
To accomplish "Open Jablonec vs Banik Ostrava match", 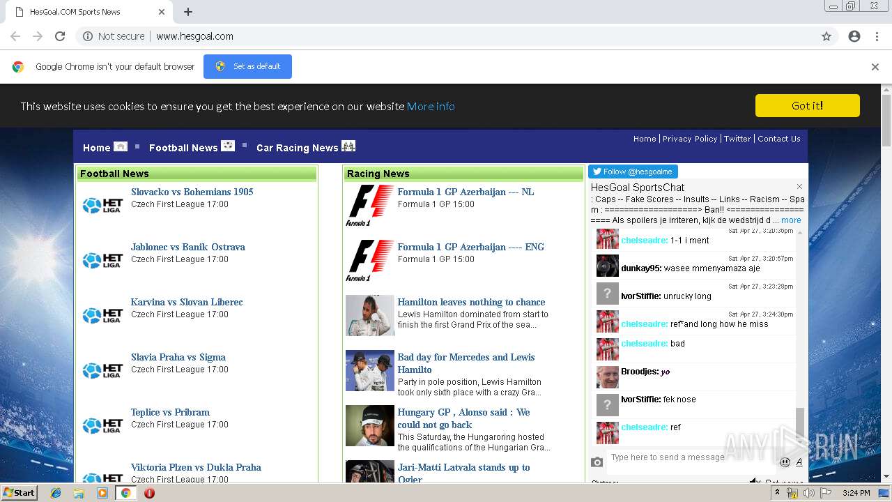I will [188, 247].
